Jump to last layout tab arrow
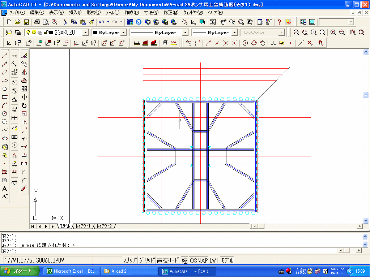Screen dimensions: 370x277 pyautogui.click(x=53, y=226)
